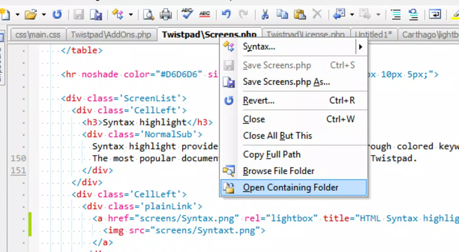
Task: Click the <h3>Syntax highlight</h3> line
Action: click(147, 122)
